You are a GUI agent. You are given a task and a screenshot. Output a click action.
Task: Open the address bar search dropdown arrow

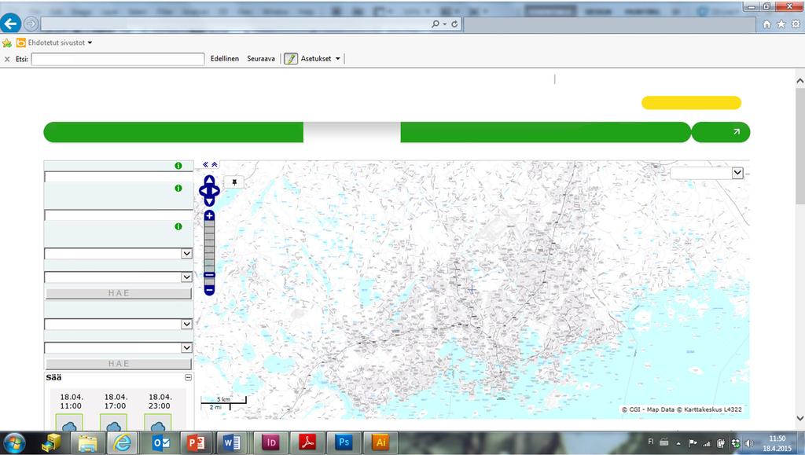point(445,24)
